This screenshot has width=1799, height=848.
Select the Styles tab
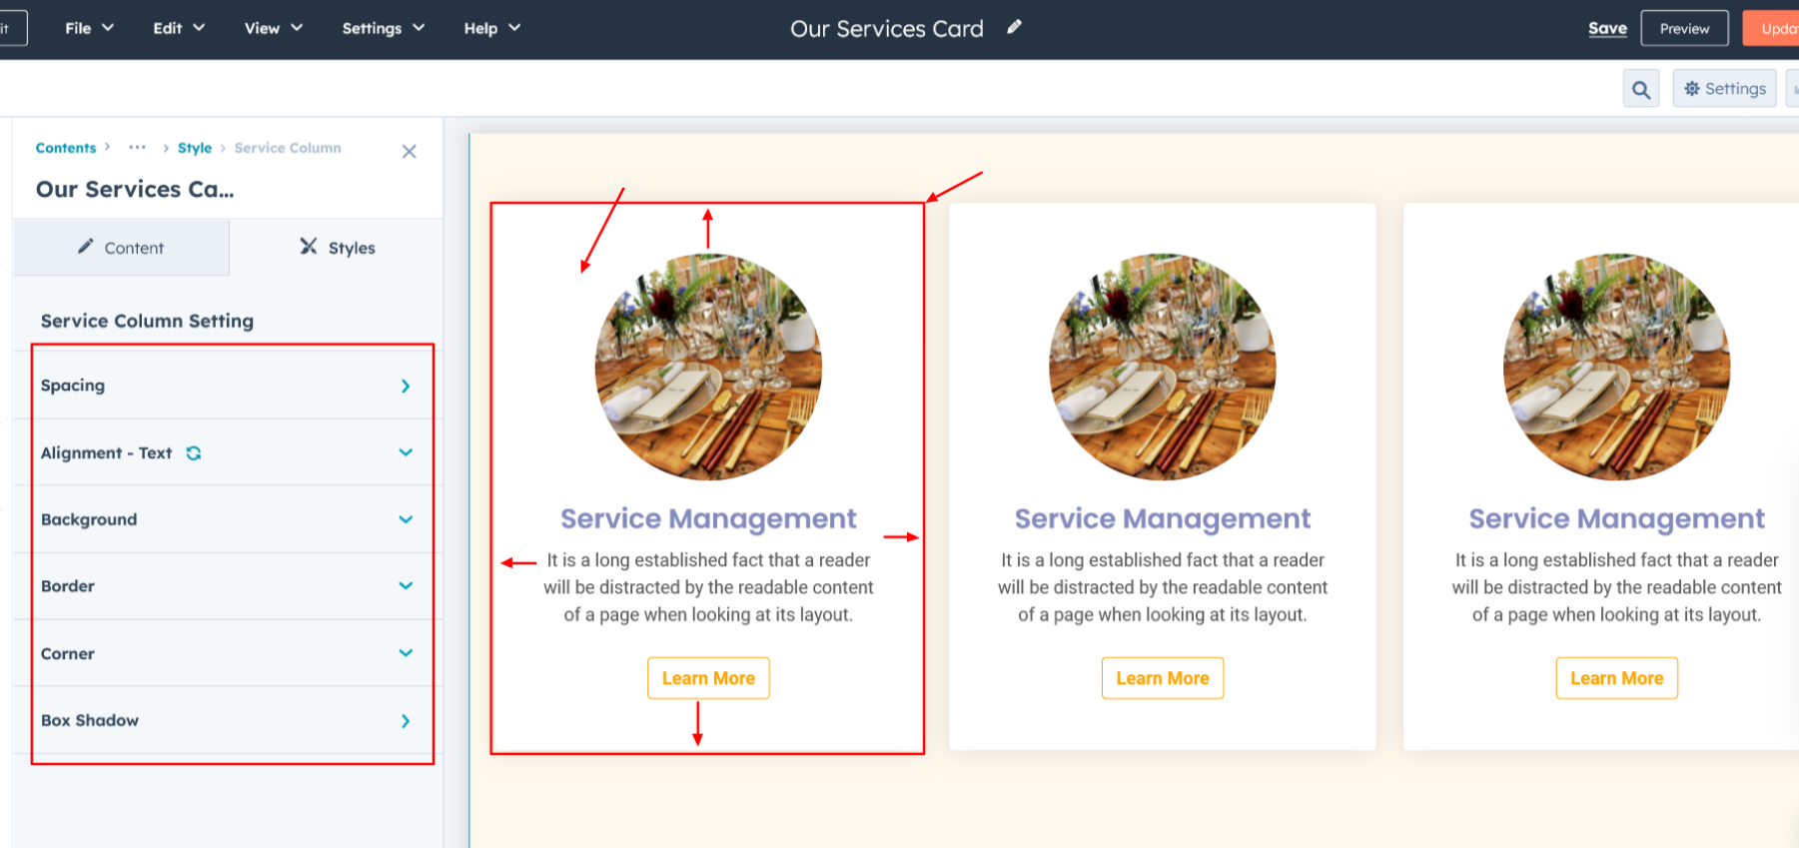(x=338, y=248)
